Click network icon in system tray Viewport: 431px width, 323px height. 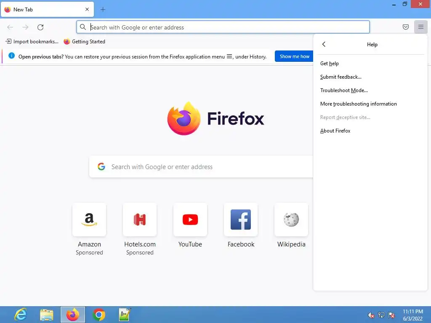click(381, 315)
